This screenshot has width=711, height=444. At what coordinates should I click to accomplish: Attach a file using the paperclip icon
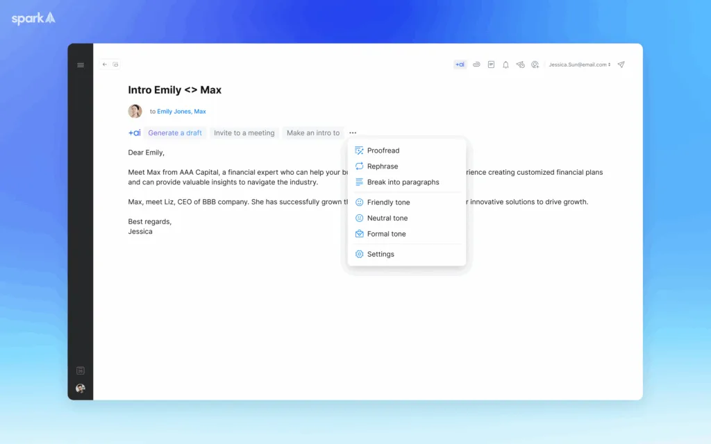pos(476,64)
